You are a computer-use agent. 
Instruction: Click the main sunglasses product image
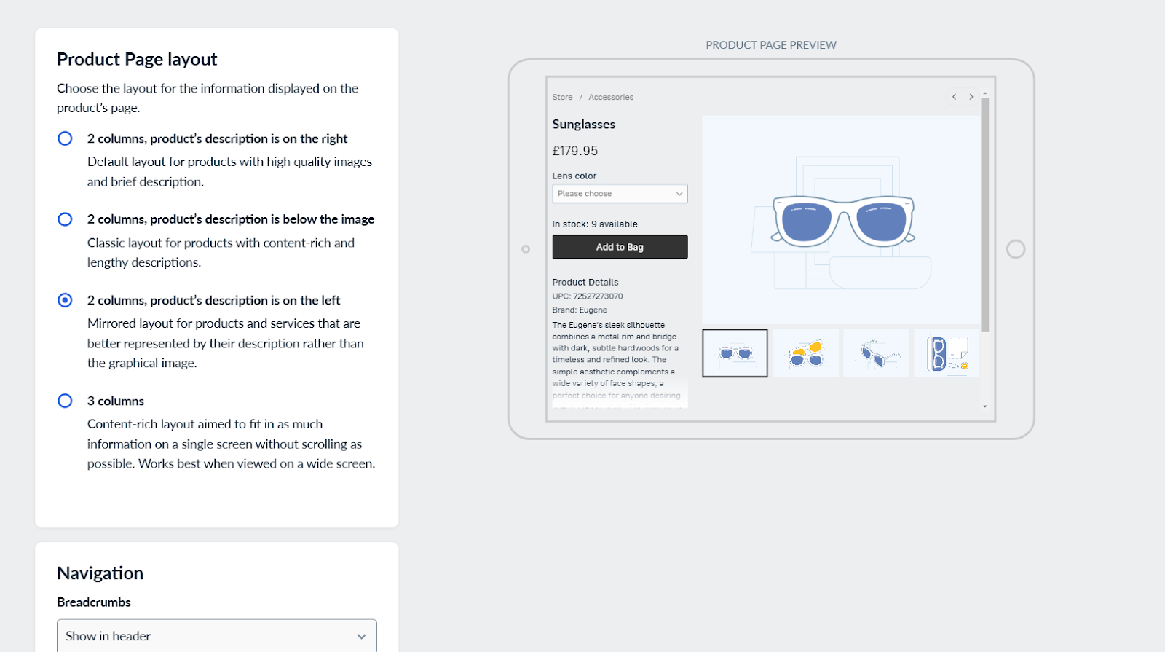[x=842, y=220]
